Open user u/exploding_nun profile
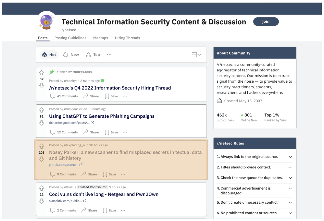 [x=76, y=145]
